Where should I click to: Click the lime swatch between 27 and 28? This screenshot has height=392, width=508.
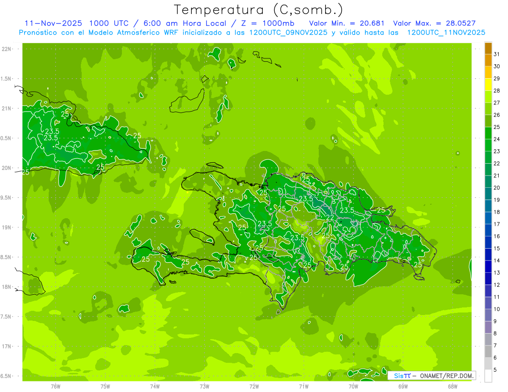pyautogui.click(x=488, y=97)
